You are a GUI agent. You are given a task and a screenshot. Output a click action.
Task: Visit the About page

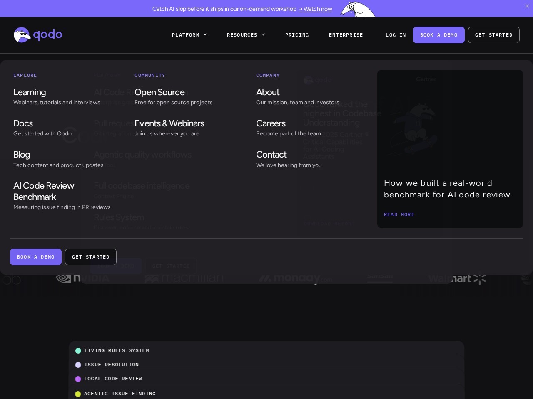tap(268, 92)
